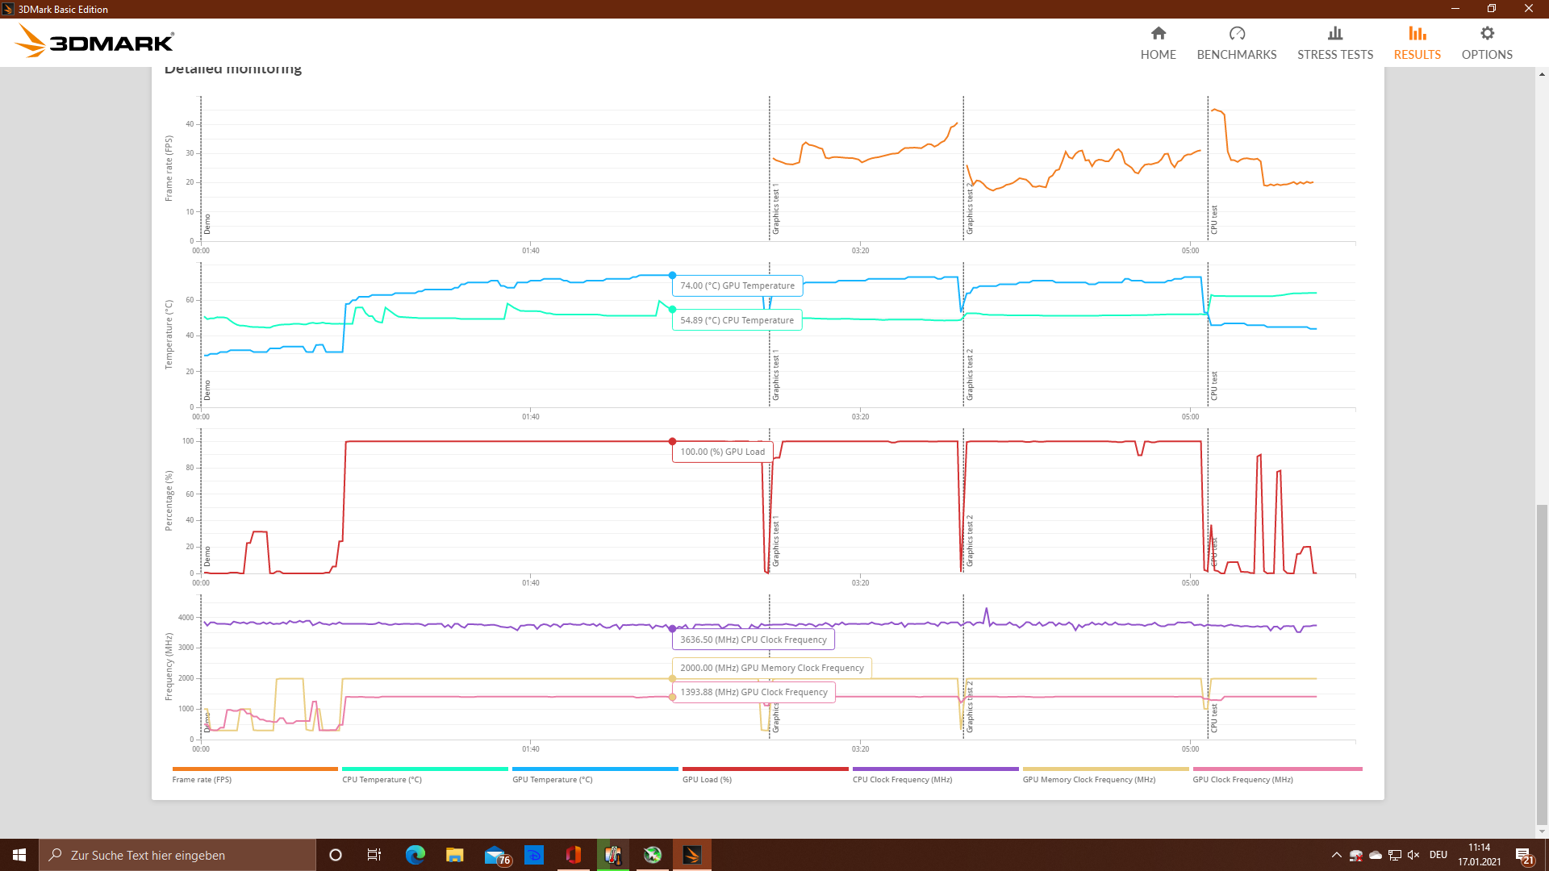This screenshot has height=871, width=1549.
Task: Show hidden system tray icons
Action: click(1337, 855)
